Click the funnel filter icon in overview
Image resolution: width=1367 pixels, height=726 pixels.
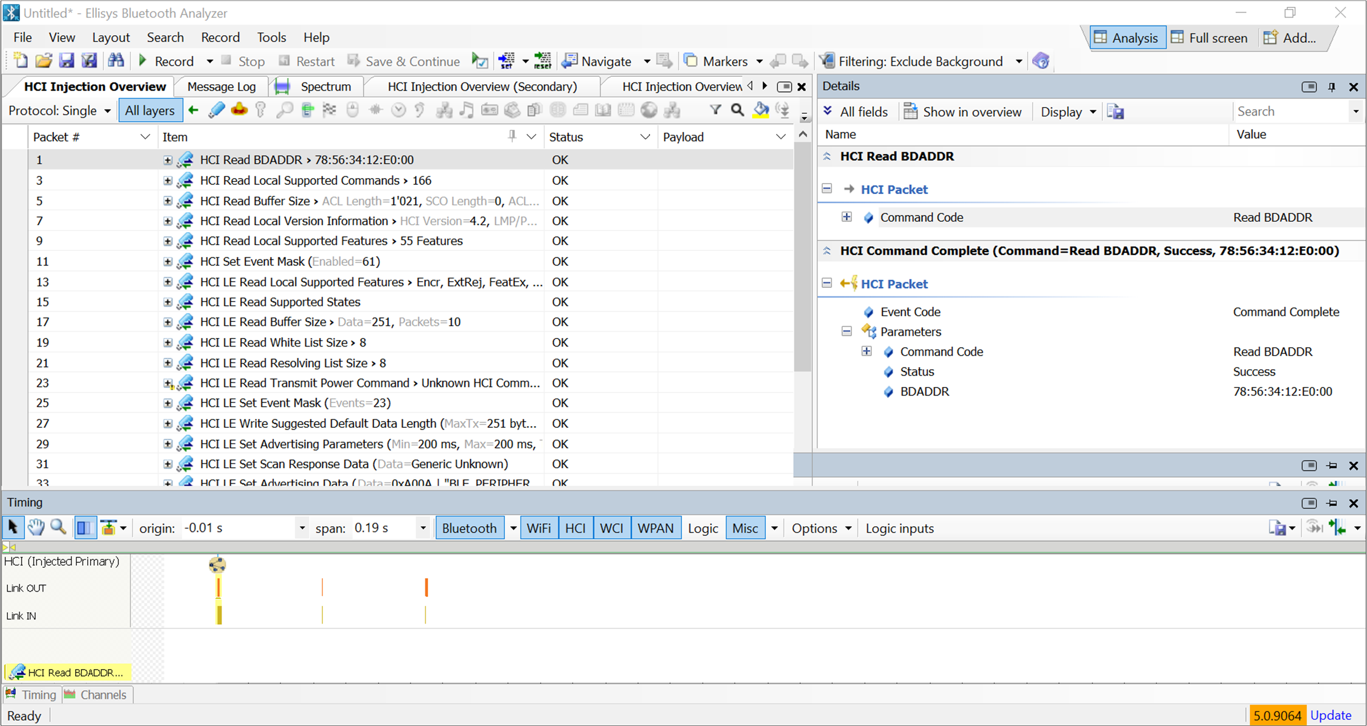pos(715,110)
